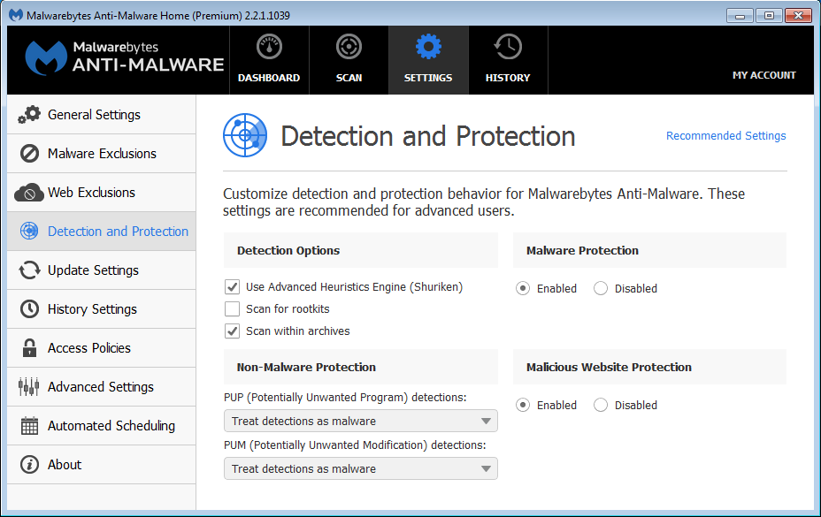Viewport: 821px width, 517px height.
Task: Uncheck Scan within archives
Action: pyautogui.click(x=232, y=331)
